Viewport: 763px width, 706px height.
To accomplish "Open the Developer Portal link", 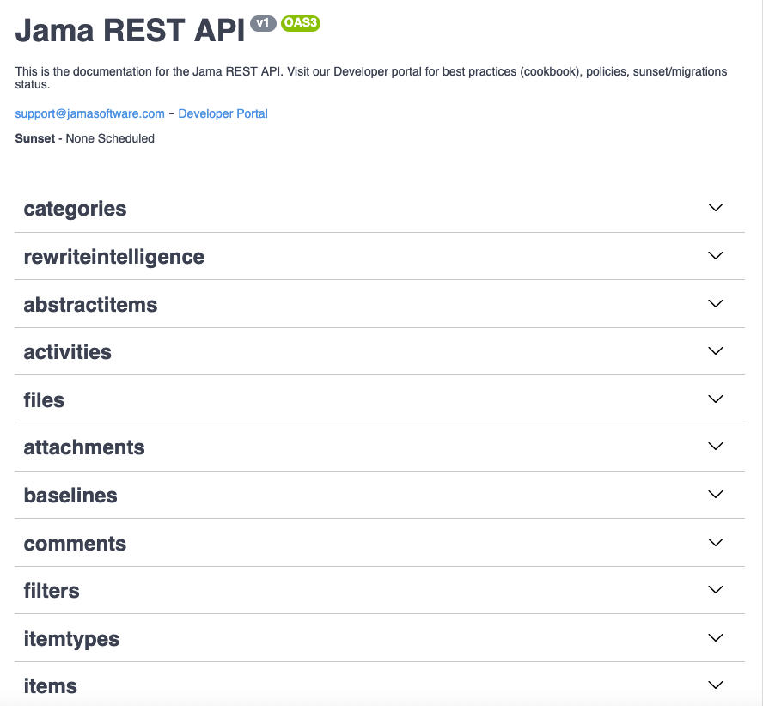I will [223, 113].
